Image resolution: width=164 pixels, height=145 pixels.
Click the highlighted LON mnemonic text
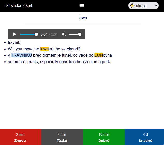pyautogui.click(x=99, y=55)
